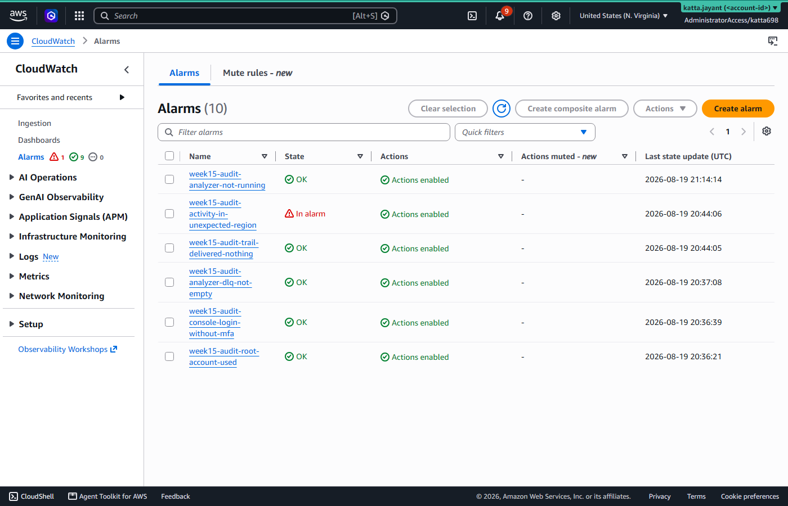Open the help question mark menu

pyautogui.click(x=528, y=16)
